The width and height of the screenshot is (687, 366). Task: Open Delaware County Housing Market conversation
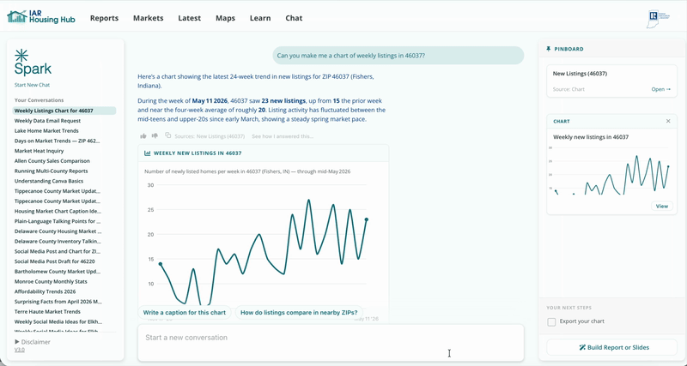pos(58,231)
